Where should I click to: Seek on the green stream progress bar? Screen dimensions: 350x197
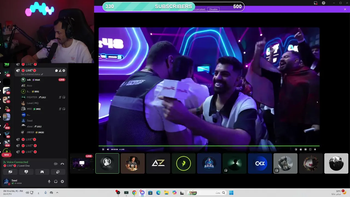[209, 146]
